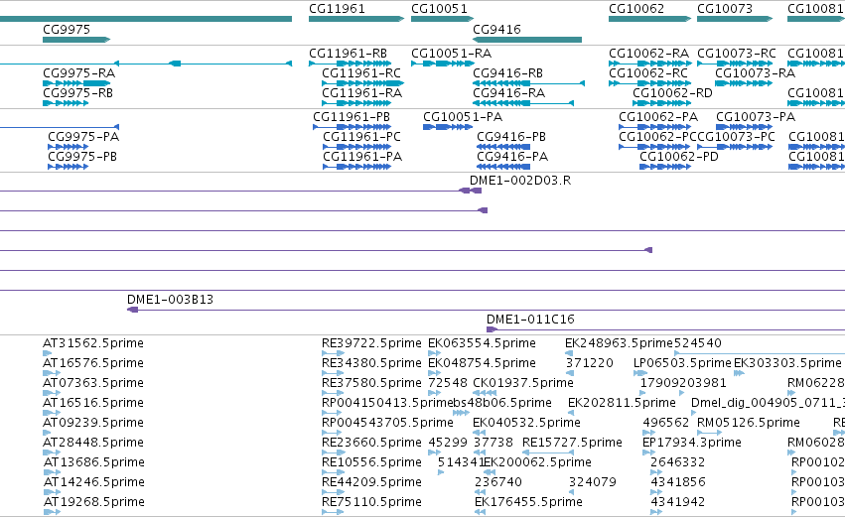Click the CG9416-RB transcript label
Screen dimensions: 845x517
coord(507,73)
